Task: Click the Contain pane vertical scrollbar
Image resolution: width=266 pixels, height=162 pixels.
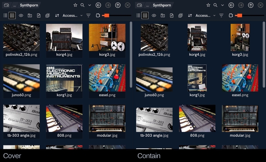Action: point(264,54)
